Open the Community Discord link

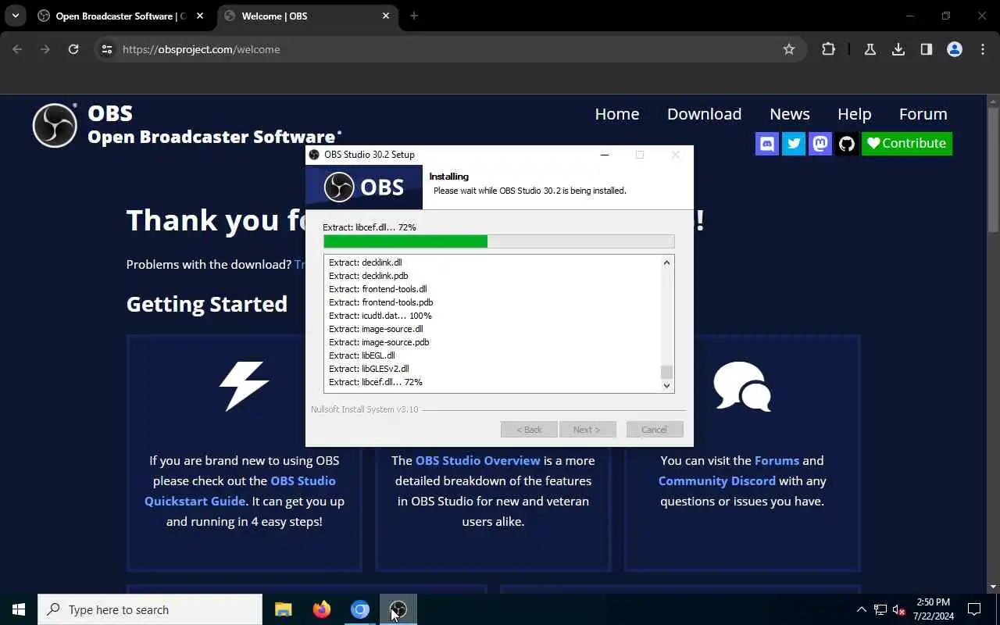tap(716, 480)
